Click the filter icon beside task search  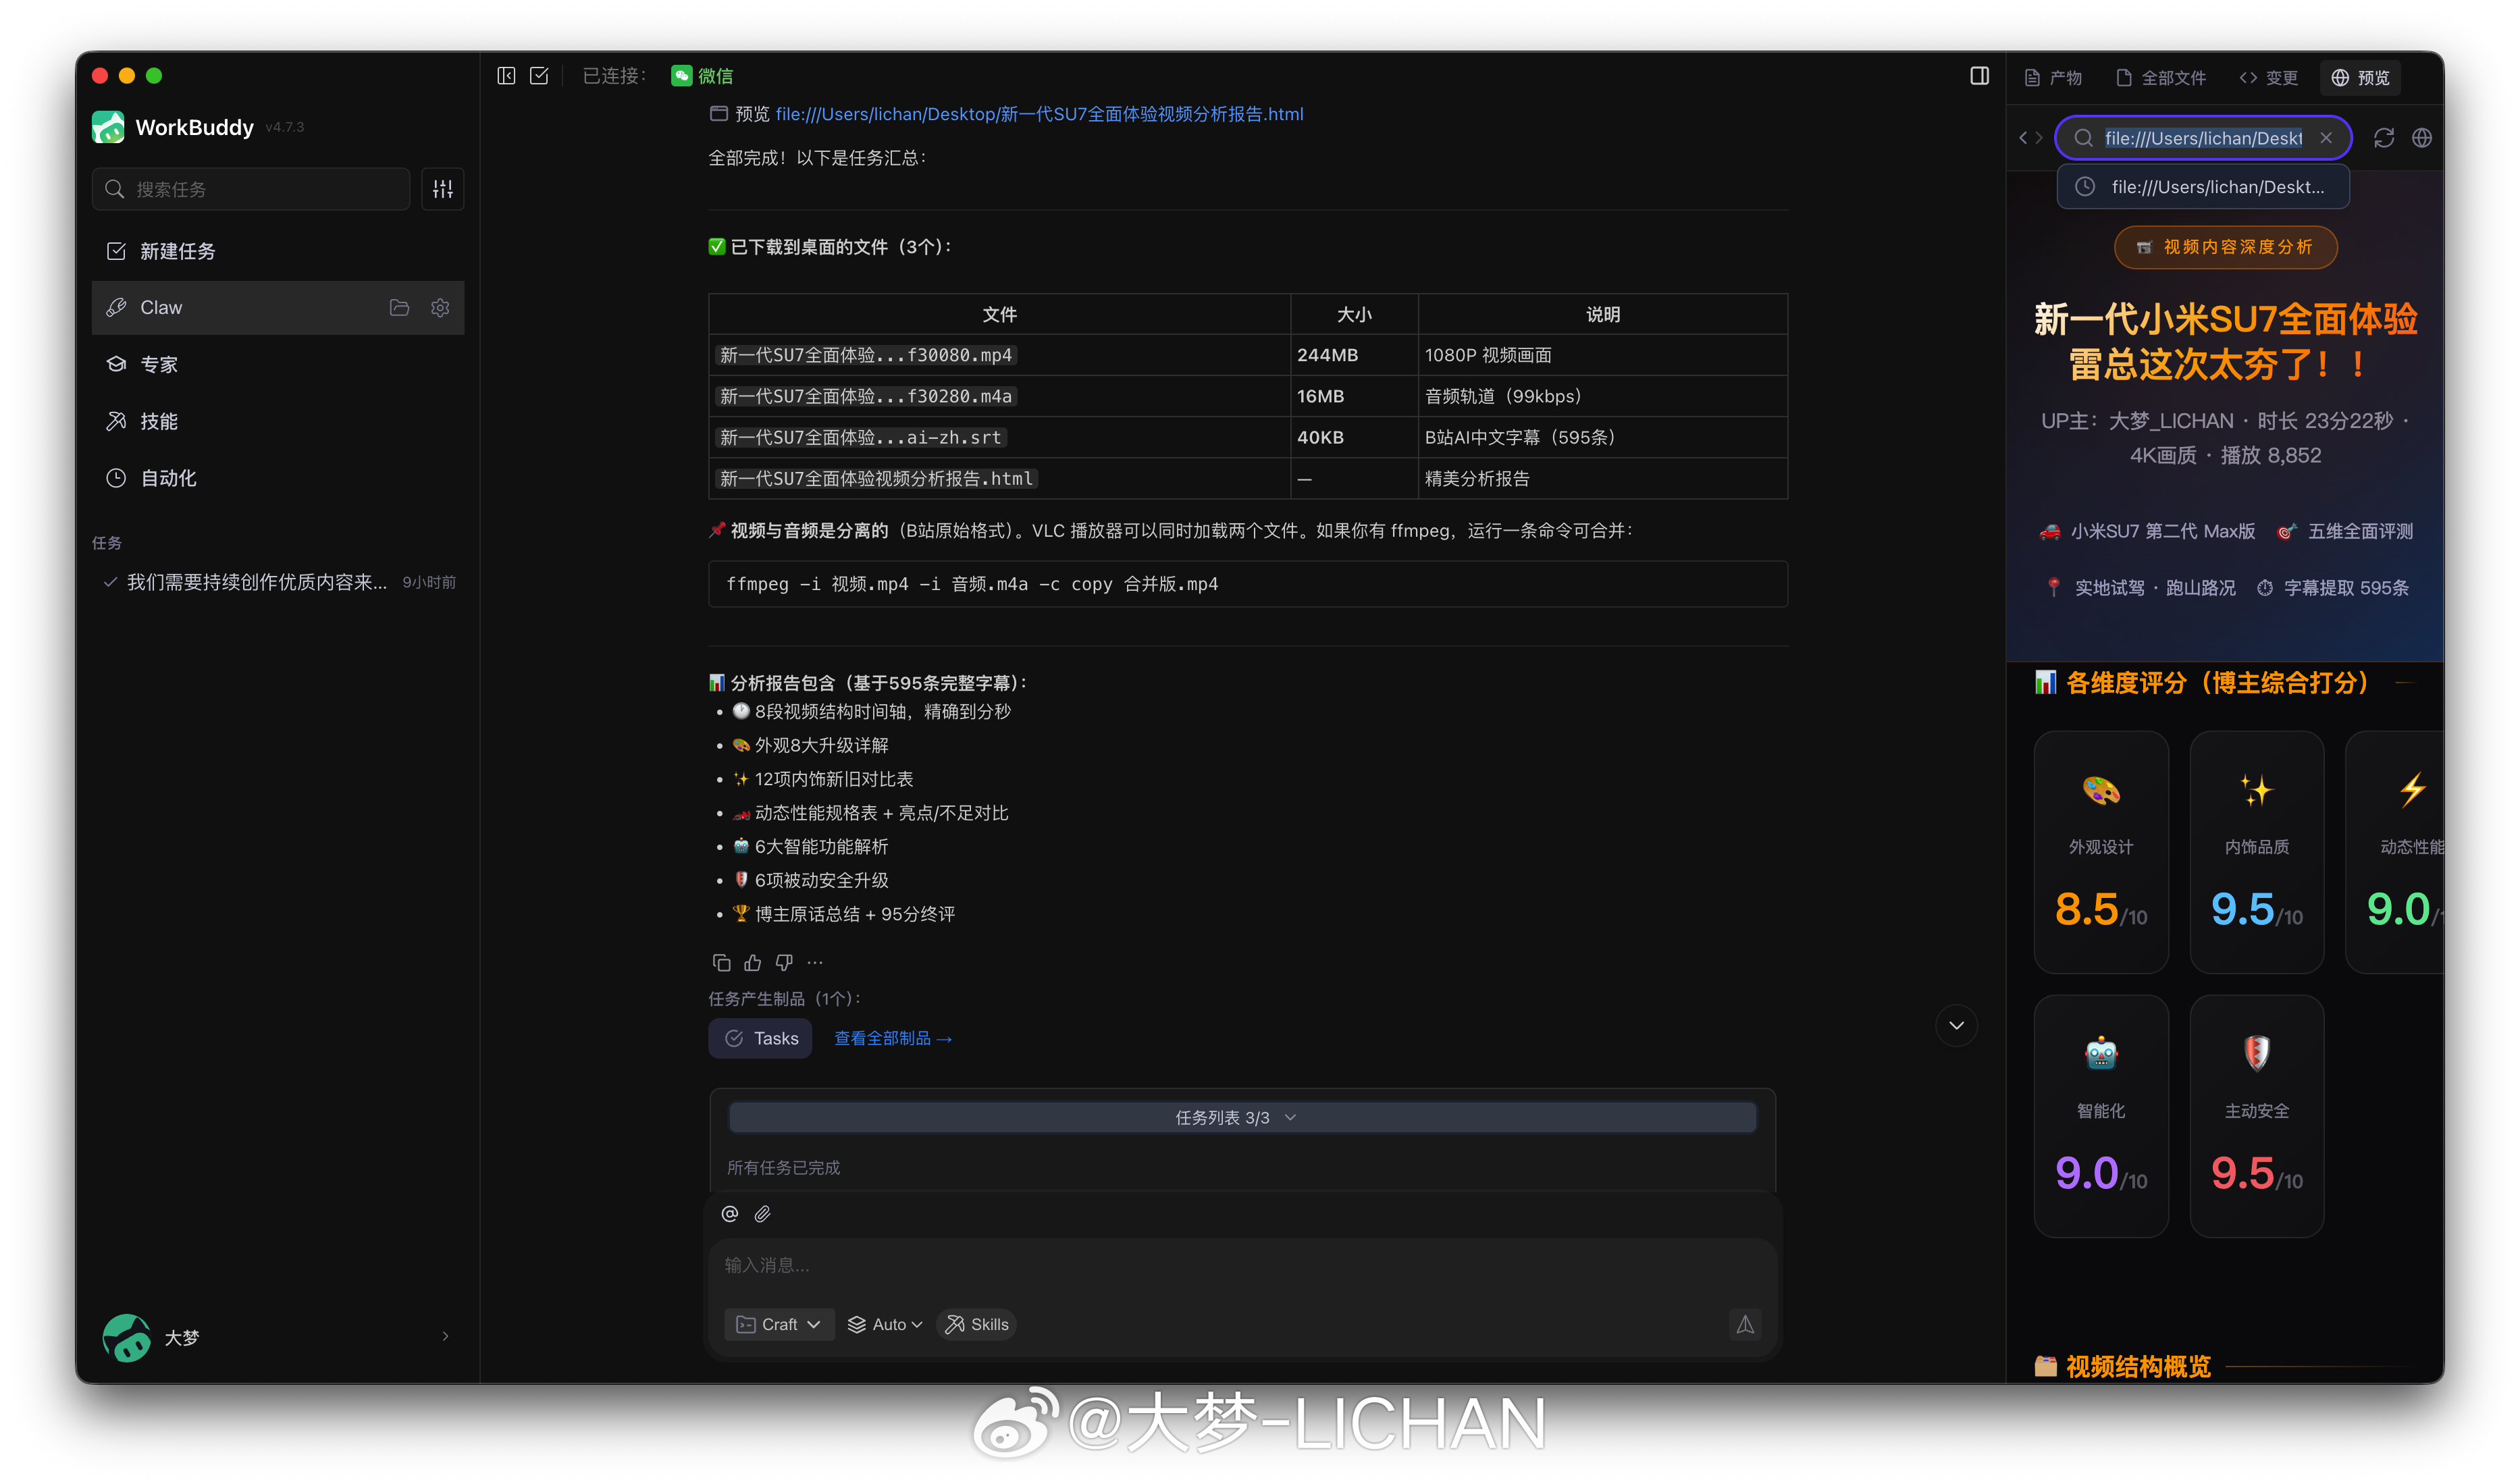(x=443, y=189)
